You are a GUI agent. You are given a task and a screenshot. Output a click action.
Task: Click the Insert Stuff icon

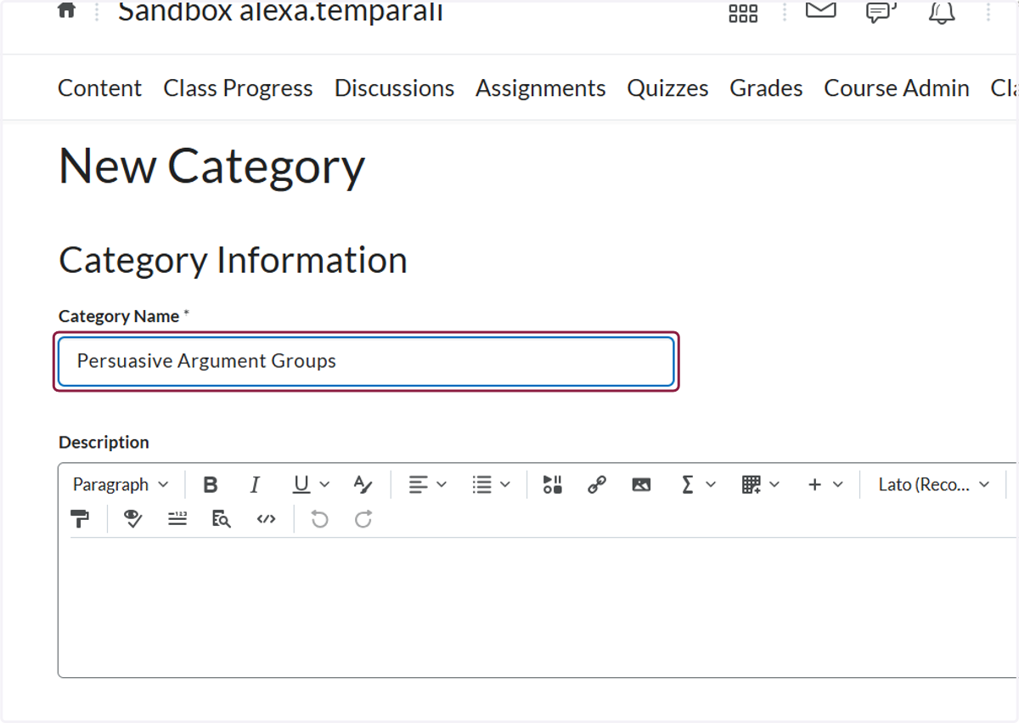tap(553, 485)
